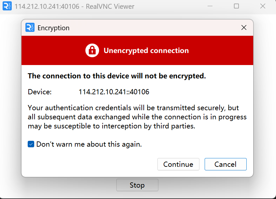Viewport: 276px width, 199px height.
Task: Click the Unencrypted connection banner text
Action: 146,50
